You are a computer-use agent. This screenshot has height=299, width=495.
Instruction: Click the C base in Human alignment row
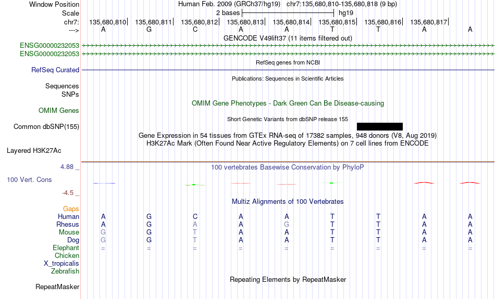coord(195,216)
